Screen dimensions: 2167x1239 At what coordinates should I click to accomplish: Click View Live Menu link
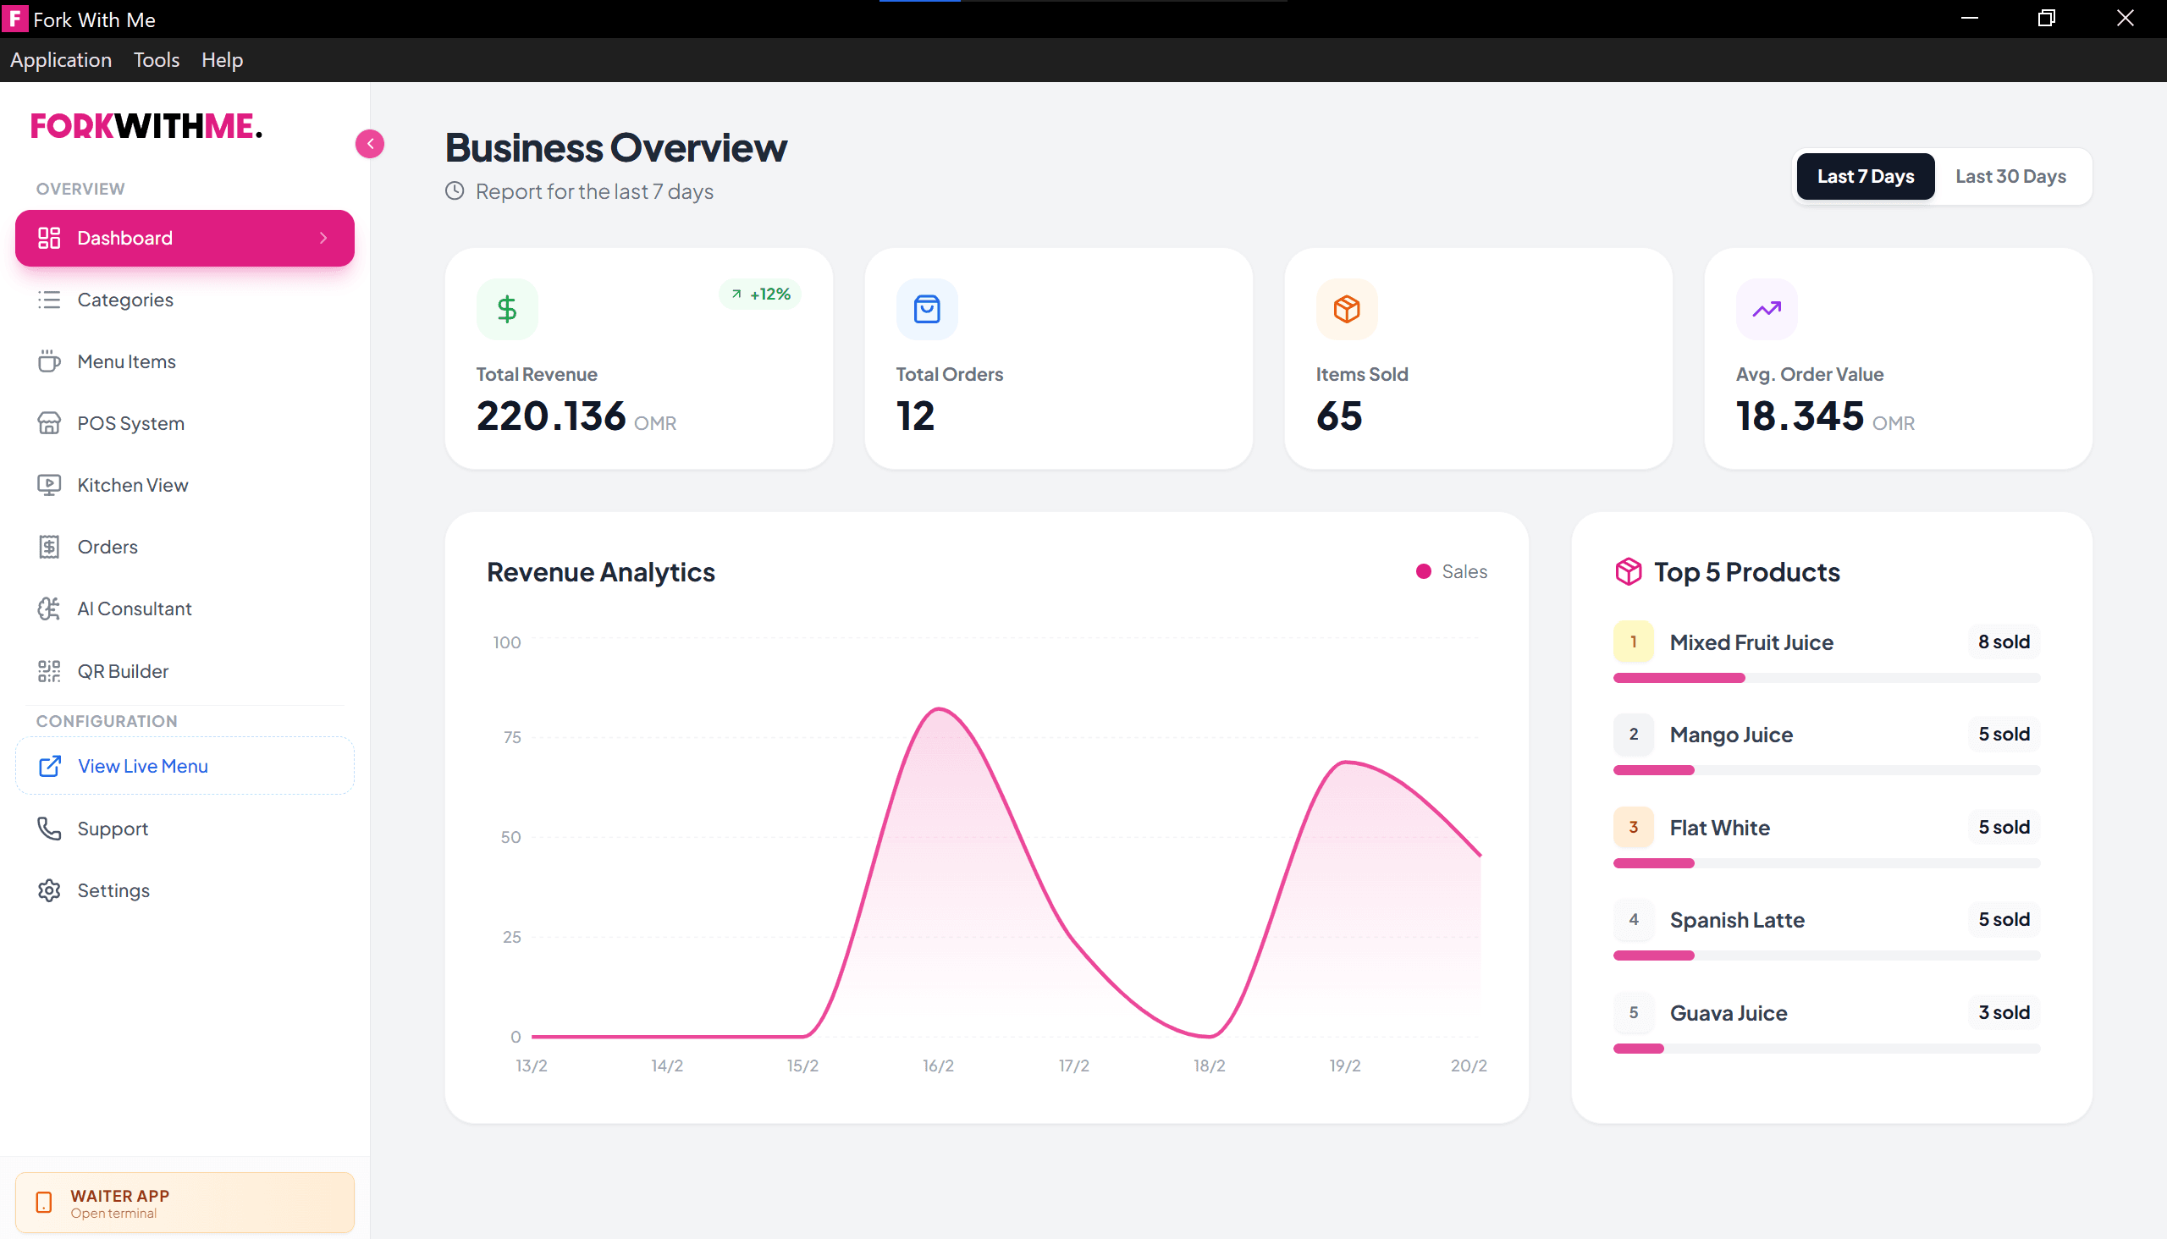tap(143, 765)
